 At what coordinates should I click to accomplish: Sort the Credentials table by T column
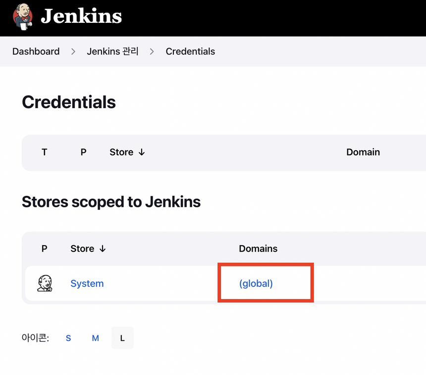click(x=44, y=152)
